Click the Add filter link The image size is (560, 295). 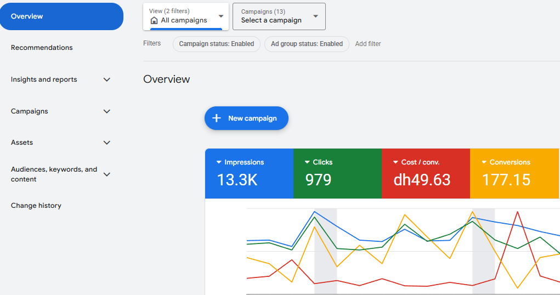coord(367,44)
